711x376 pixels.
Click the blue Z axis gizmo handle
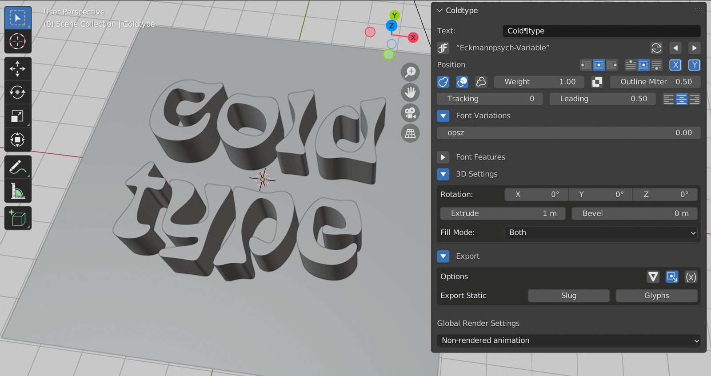(x=391, y=26)
